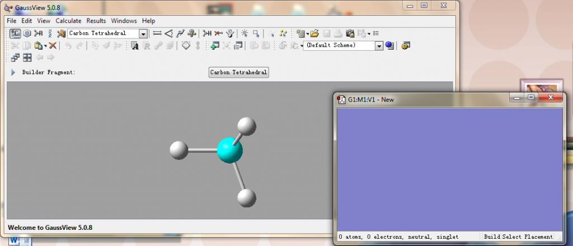Maximize the G1:M1:V1 - New window

click(531, 98)
